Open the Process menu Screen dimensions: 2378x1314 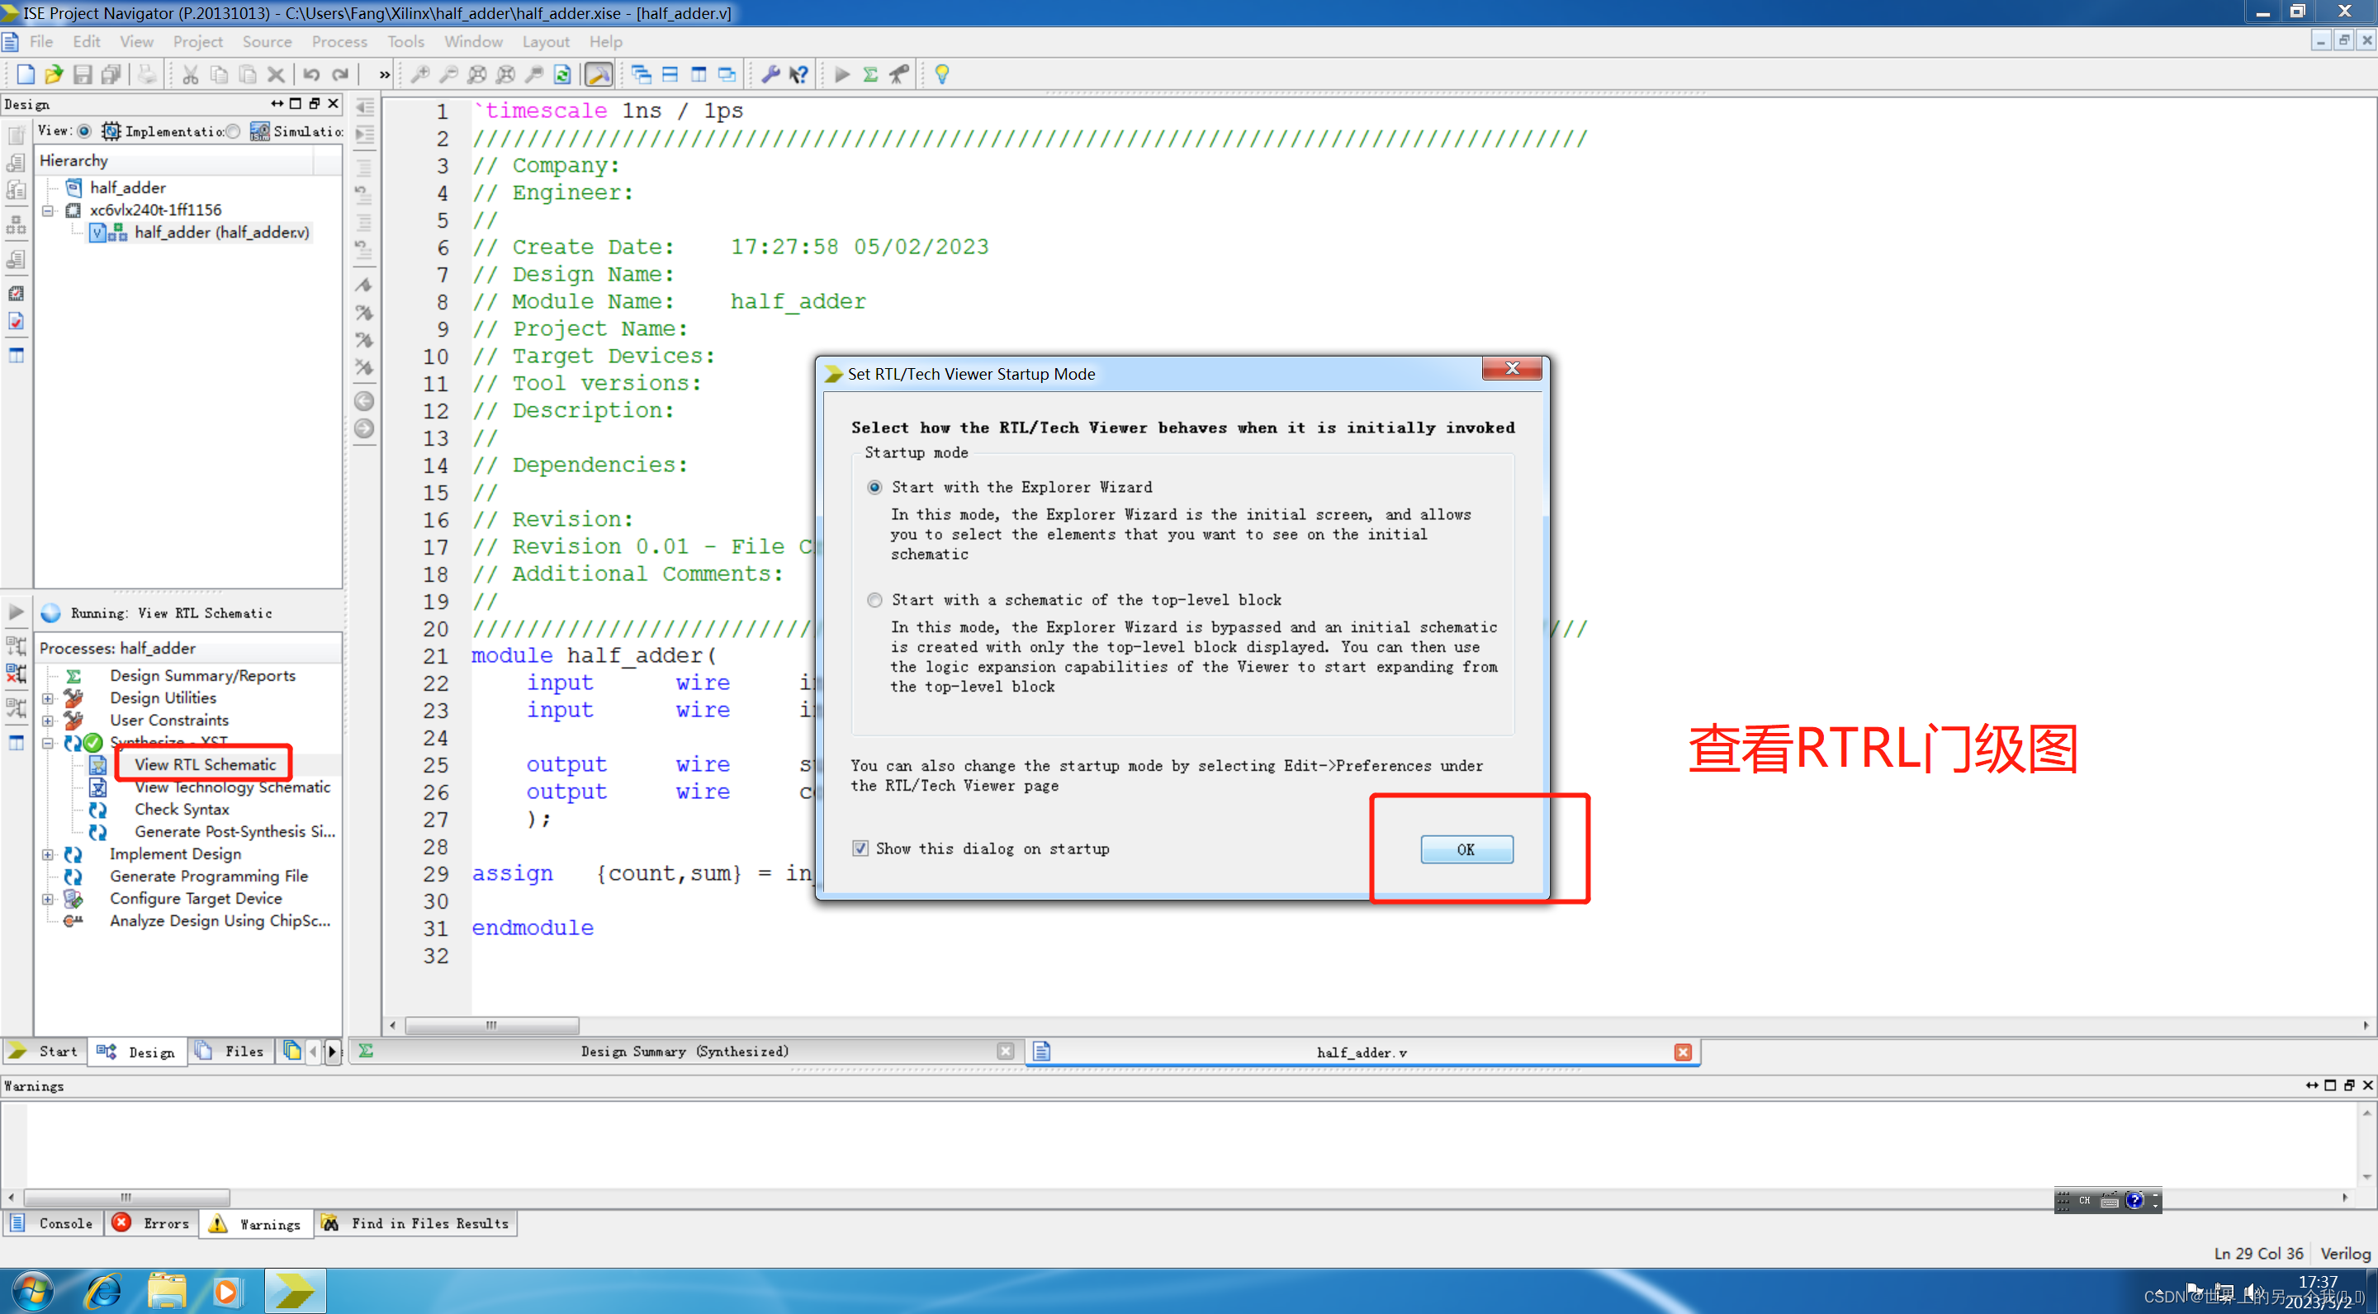[339, 41]
